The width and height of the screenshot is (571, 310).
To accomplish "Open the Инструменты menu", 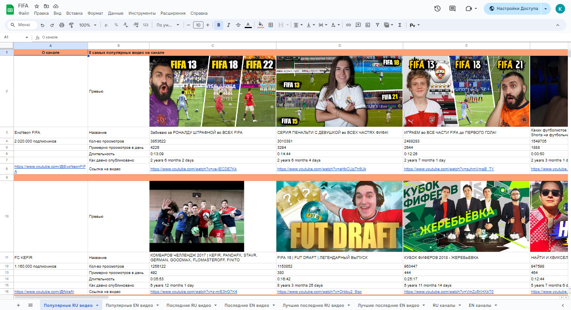I will coord(142,13).
